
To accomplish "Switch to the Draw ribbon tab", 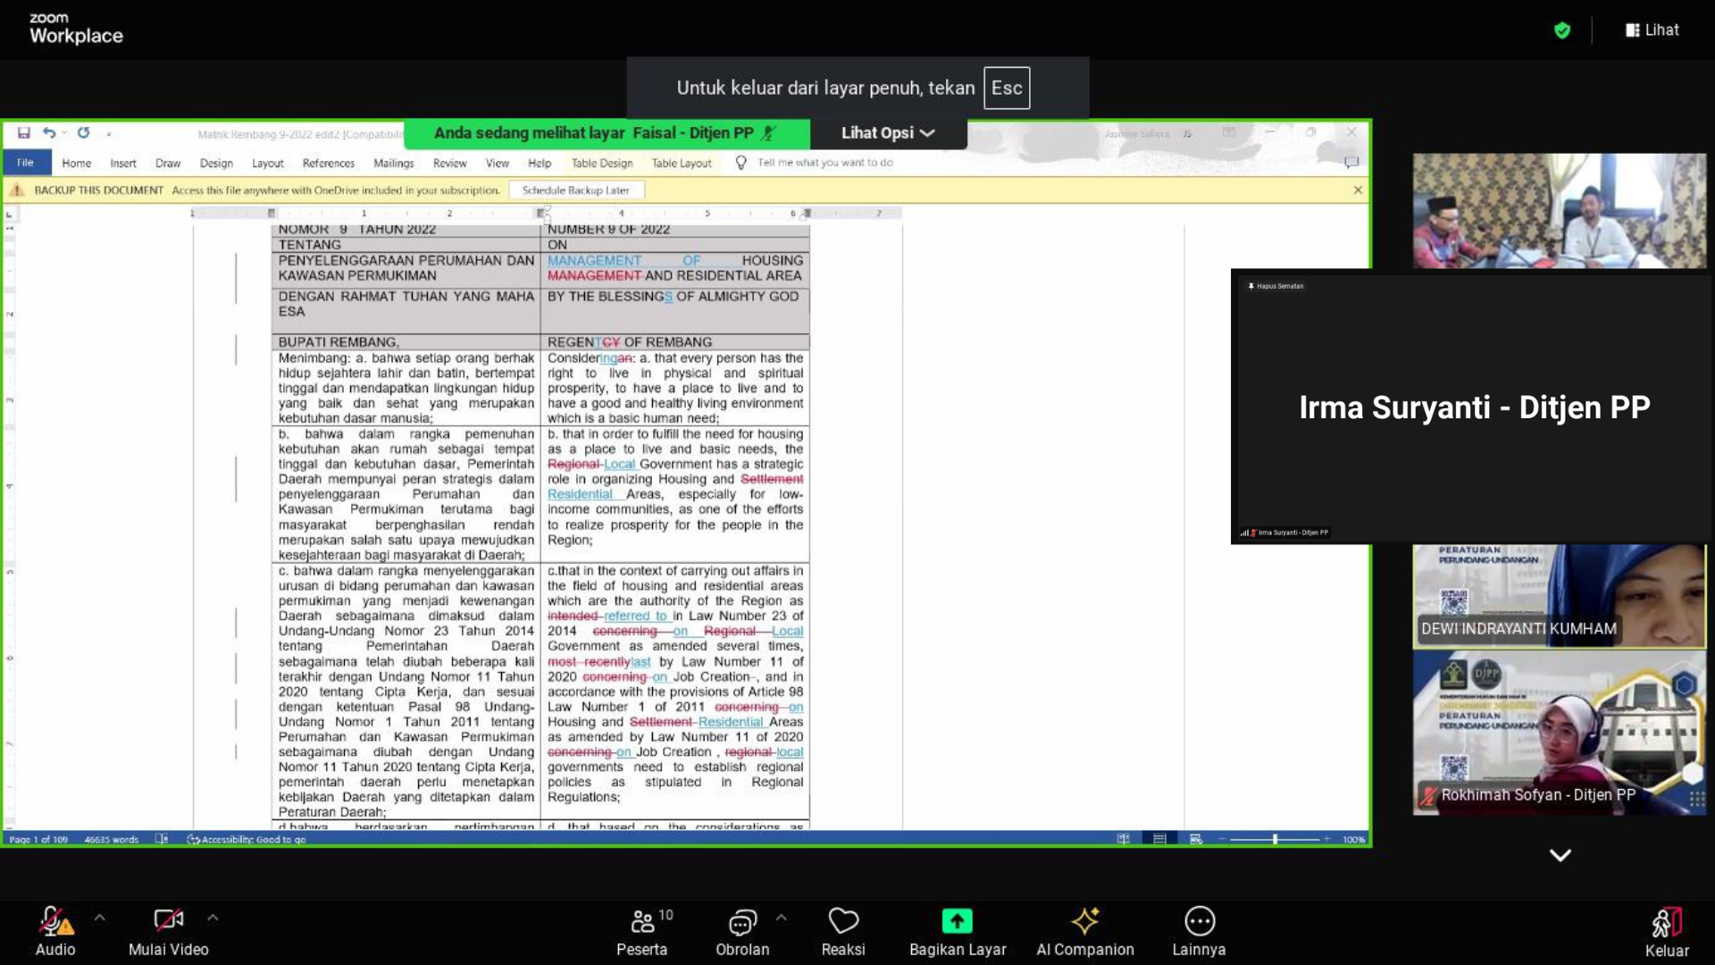I will coord(168,164).
